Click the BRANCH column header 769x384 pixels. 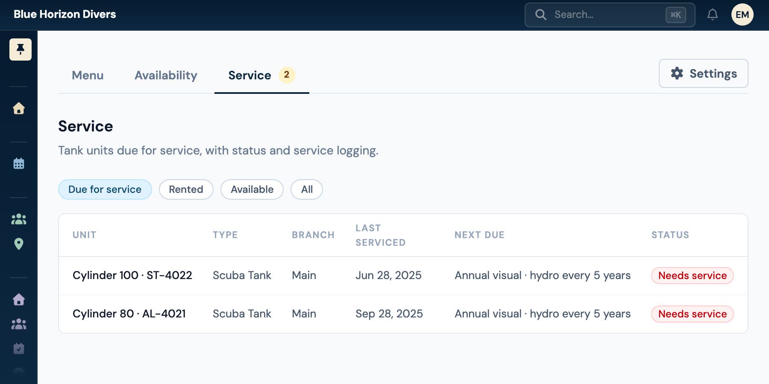click(313, 235)
